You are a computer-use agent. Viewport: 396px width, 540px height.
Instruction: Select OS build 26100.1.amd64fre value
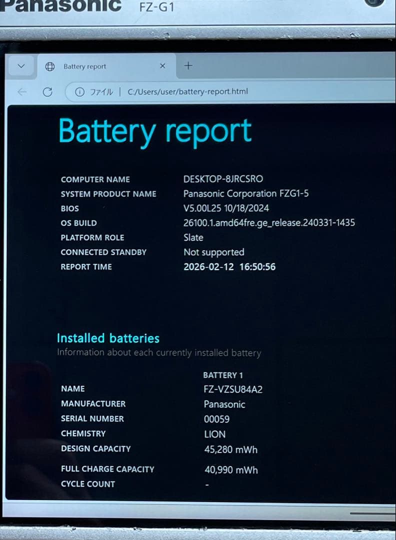[269, 223]
